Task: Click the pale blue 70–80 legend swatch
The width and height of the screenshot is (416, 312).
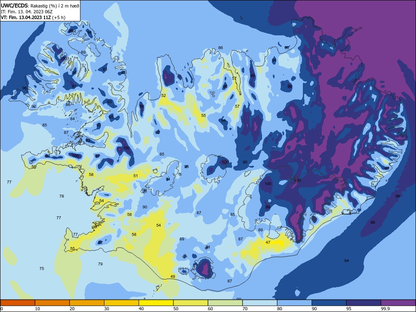Action: 260,303
